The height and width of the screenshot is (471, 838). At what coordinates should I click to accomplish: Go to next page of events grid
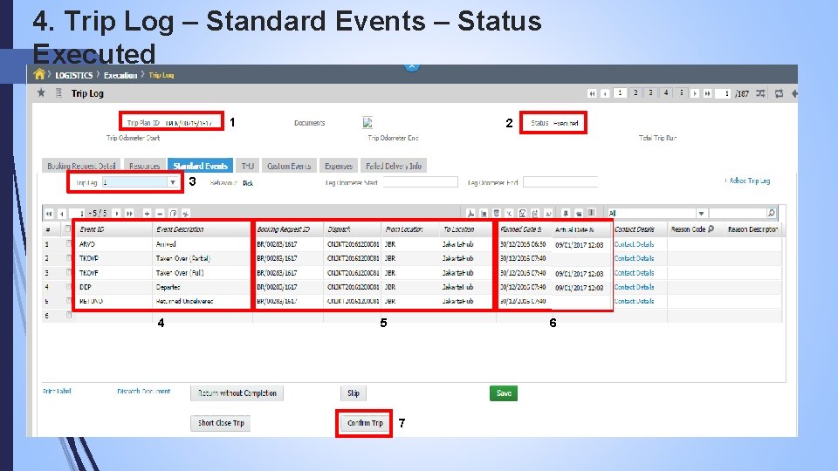tap(116, 214)
